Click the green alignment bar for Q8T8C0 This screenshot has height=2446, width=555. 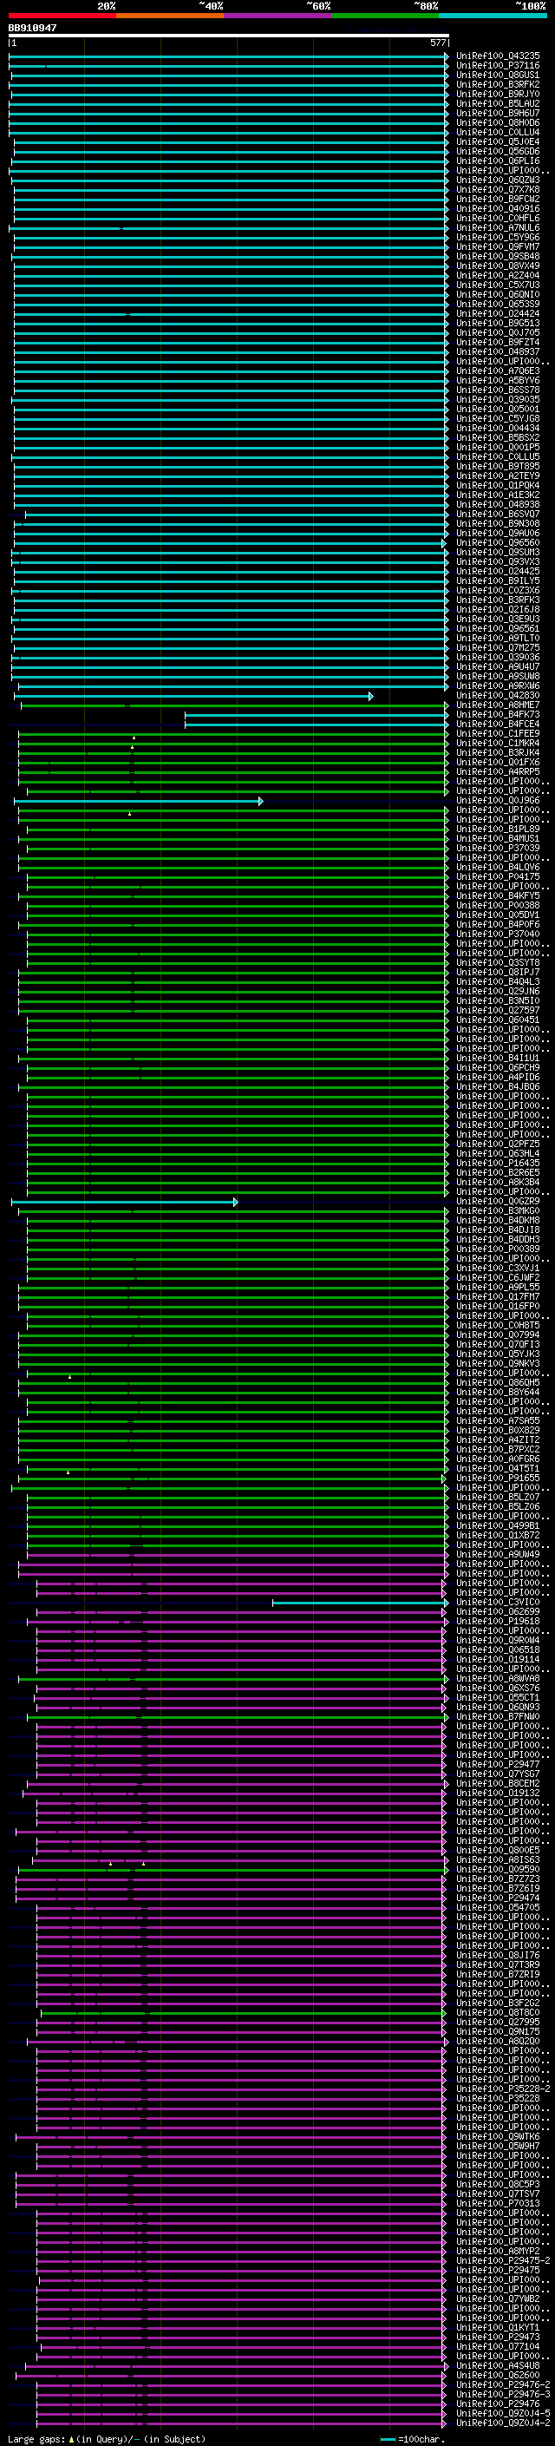coord(244,2013)
